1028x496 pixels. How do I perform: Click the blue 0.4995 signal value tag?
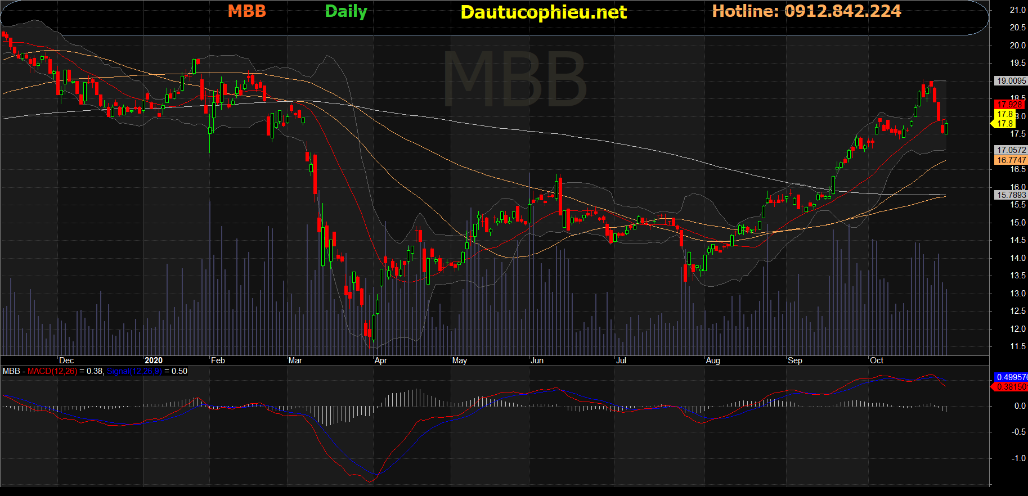tap(1011, 377)
